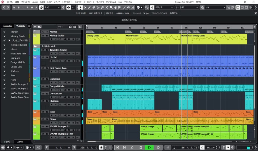The width and height of the screenshot is (258, 151).
Task: Click the Add Track plus icon
Action: pyautogui.click(x=35, y=27)
